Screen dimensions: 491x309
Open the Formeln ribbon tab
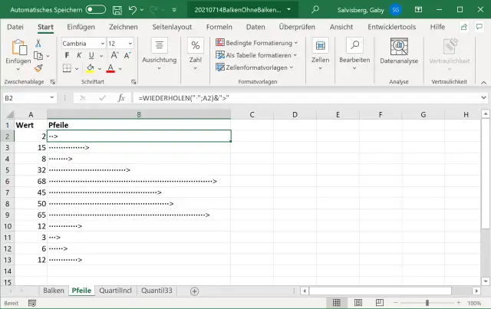[219, 27]
